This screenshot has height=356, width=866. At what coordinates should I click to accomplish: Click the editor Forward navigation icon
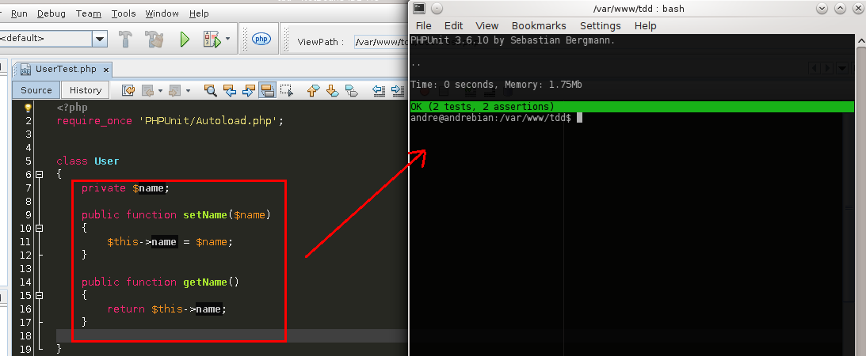[x=174, y=90]
